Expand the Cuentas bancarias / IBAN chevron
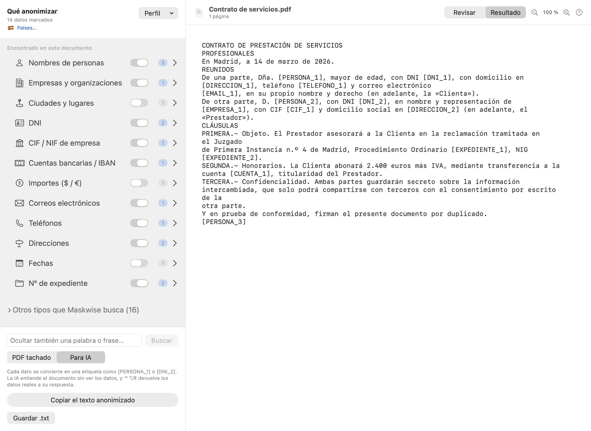 (x=175, y=163)
